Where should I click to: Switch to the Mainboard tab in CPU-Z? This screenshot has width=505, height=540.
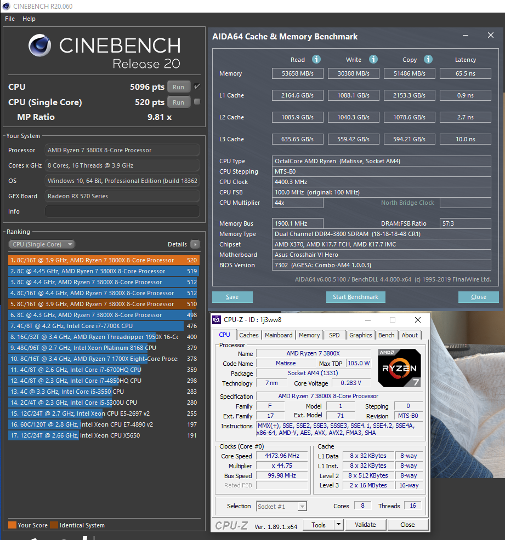pyautogui.click(x=279, y=335)
